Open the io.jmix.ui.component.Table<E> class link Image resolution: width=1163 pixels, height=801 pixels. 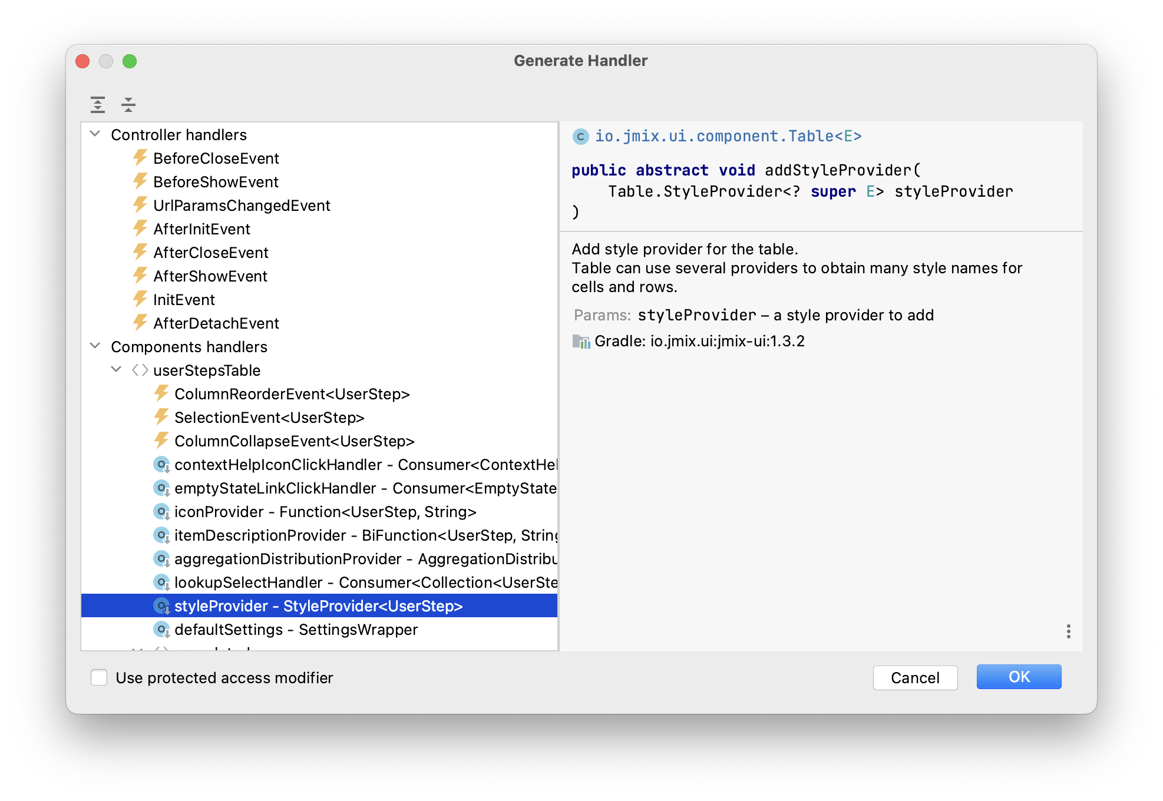coord(728,137)
